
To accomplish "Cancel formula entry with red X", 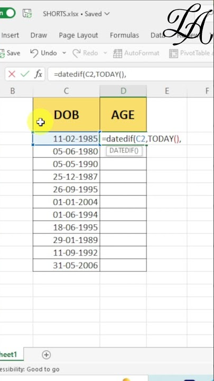I will pyautogui.click(x=12, y=74).
